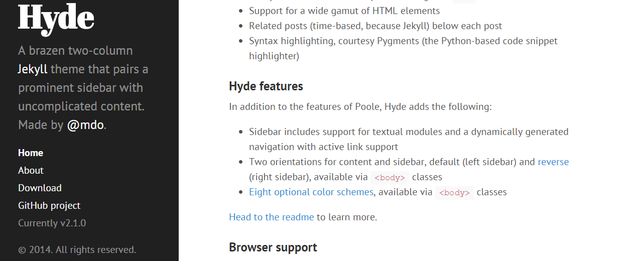This screenshot has height=261, width=634.
Task: Follow the reverse orientation link
Action: 553,162
